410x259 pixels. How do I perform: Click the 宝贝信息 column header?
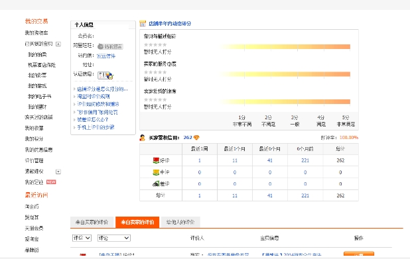coord(269,238)
